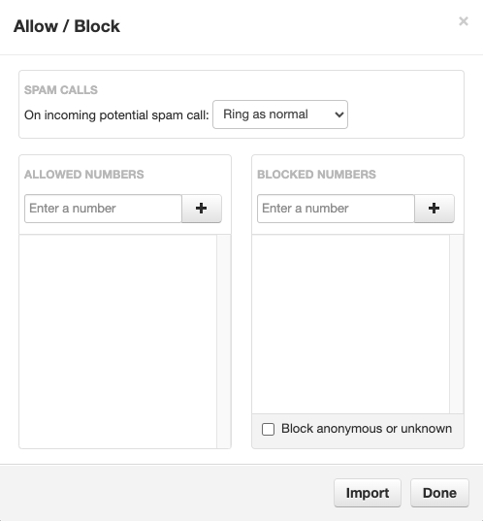
Task: Click the Block anonymous or unknown label
Action: 367,429
